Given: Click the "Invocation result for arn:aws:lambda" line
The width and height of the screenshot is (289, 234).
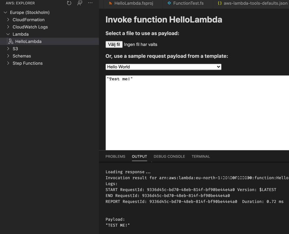Looking at the screenshot, I should click(x=197, y=178).
